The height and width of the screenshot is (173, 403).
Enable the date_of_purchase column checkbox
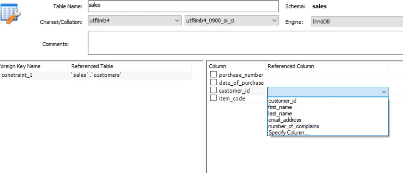[214, 83]
